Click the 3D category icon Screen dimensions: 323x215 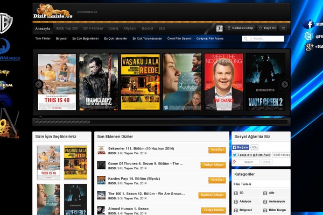point(236,193)
